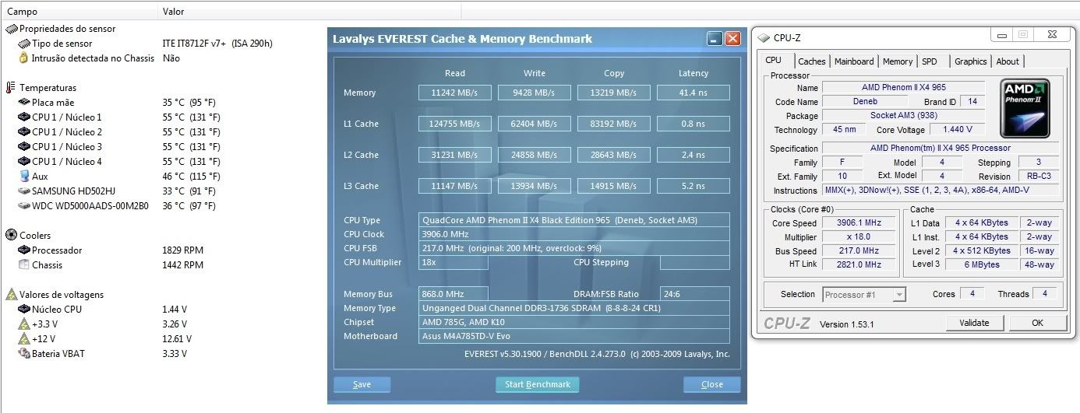Open the Memory tab in CPU-Z

[x=898, y=61]
